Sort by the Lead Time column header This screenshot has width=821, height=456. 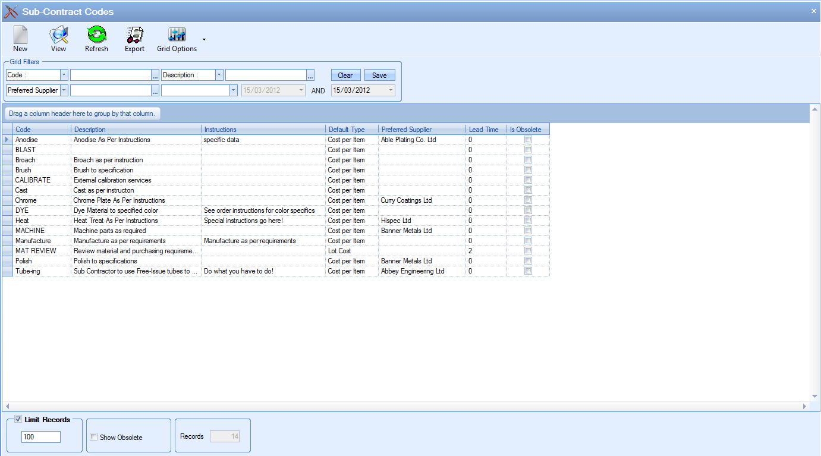click(x=484, y=129)
